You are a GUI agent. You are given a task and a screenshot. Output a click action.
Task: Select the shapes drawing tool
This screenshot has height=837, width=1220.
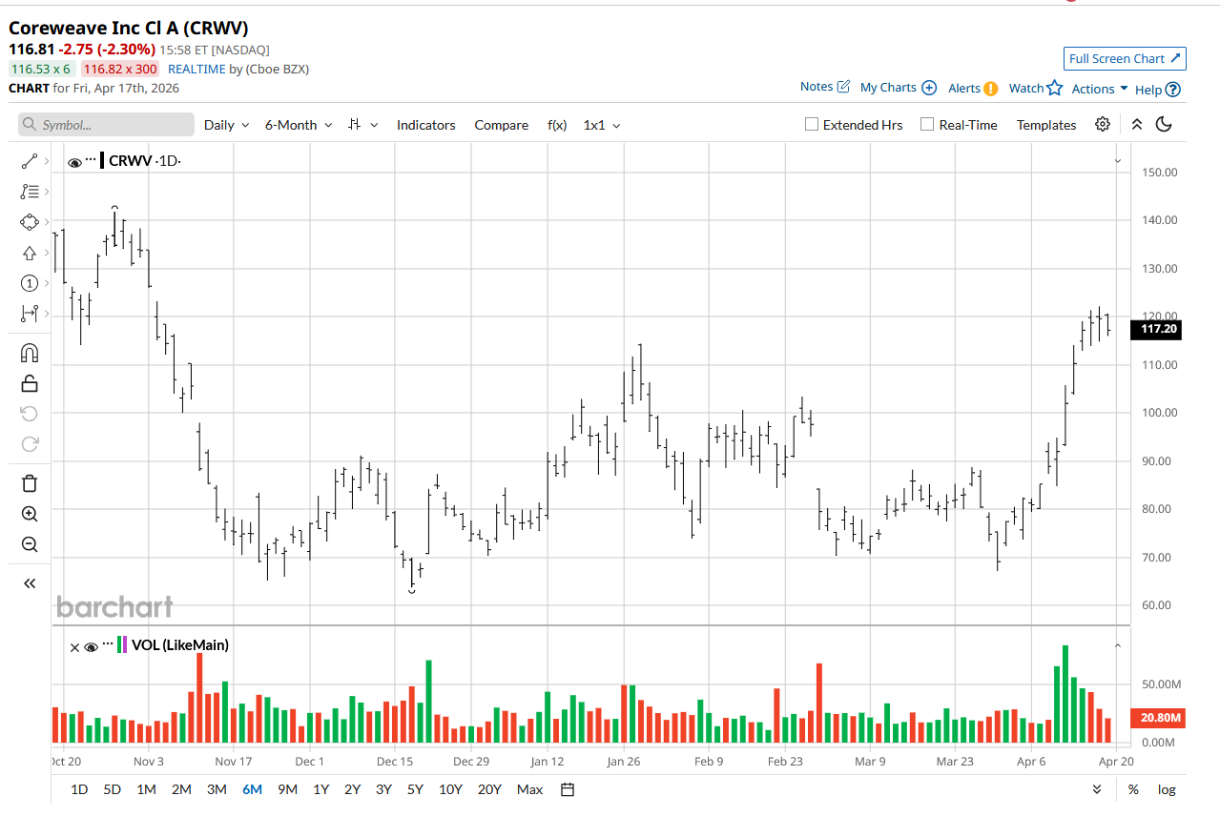click(x=29, y=222)
